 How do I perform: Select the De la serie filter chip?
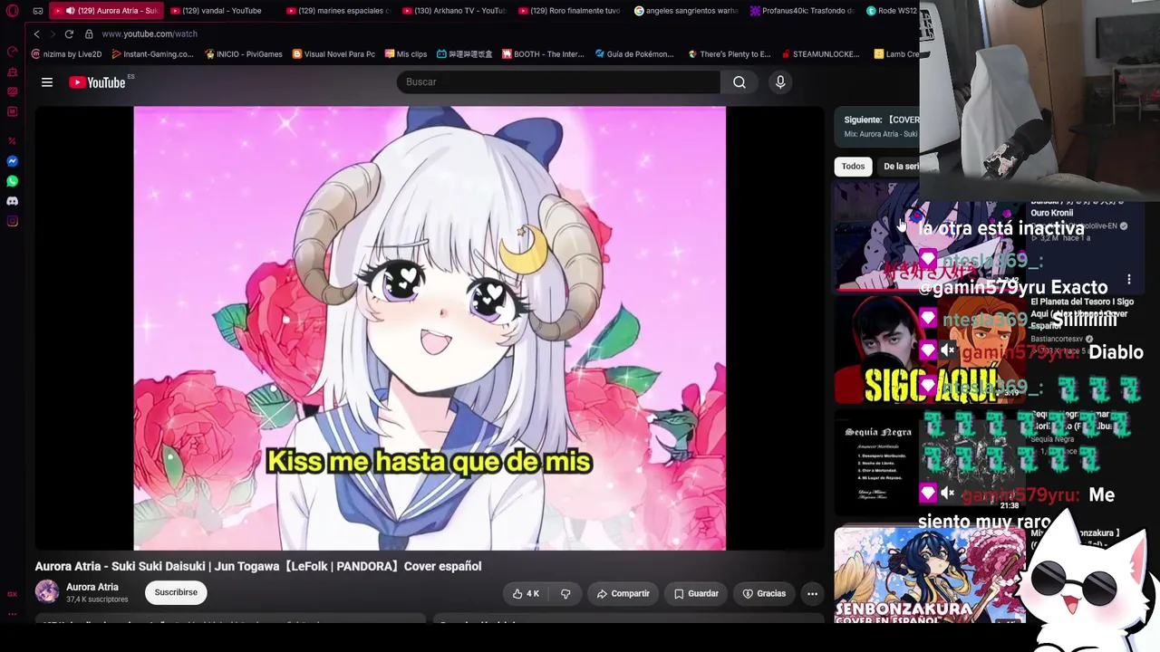899,167
